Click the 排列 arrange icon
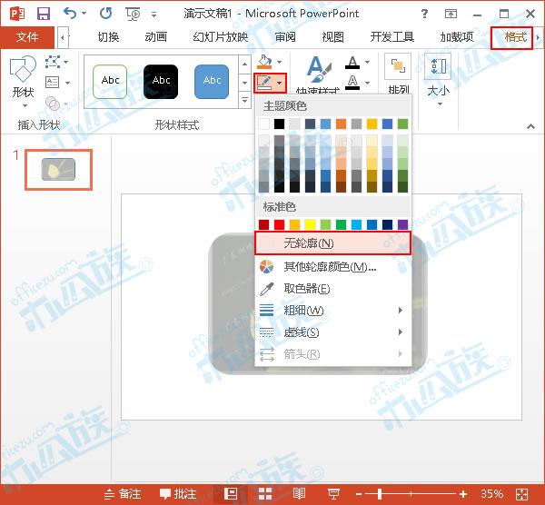545x505 pixels. pos(398,66)
